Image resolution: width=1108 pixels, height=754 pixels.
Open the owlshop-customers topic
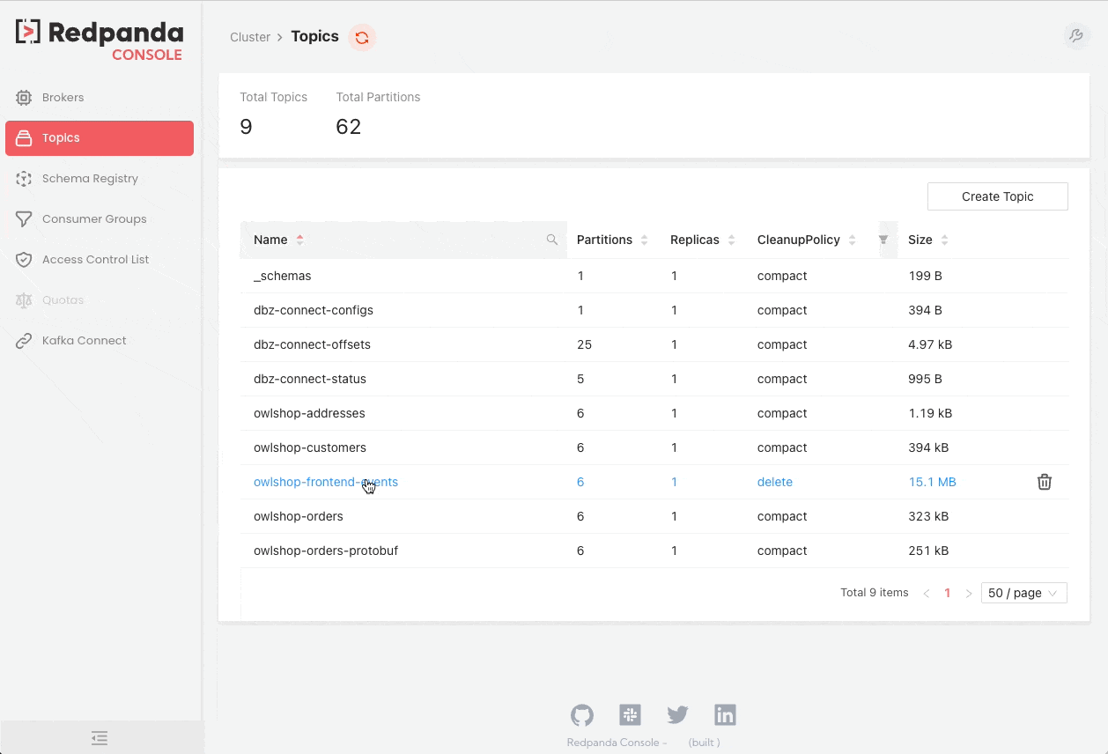310,447
